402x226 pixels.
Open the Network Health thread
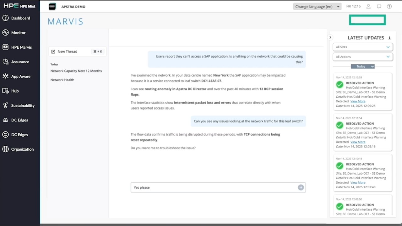pos(62,80)
